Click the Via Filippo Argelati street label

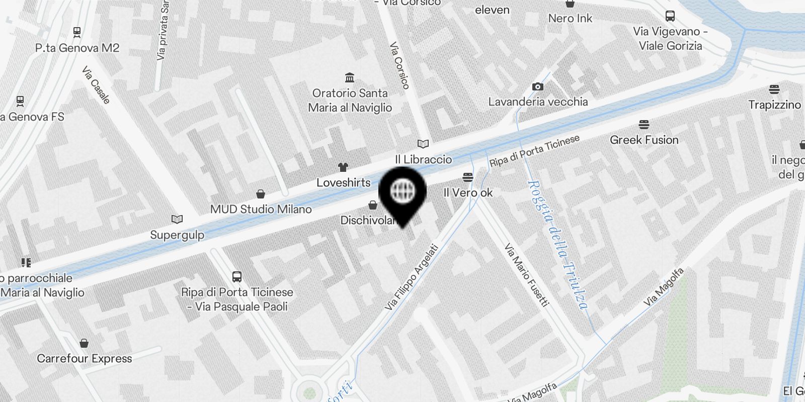click(412, 277)
